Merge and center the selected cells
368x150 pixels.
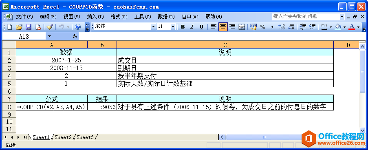[242, 27]
